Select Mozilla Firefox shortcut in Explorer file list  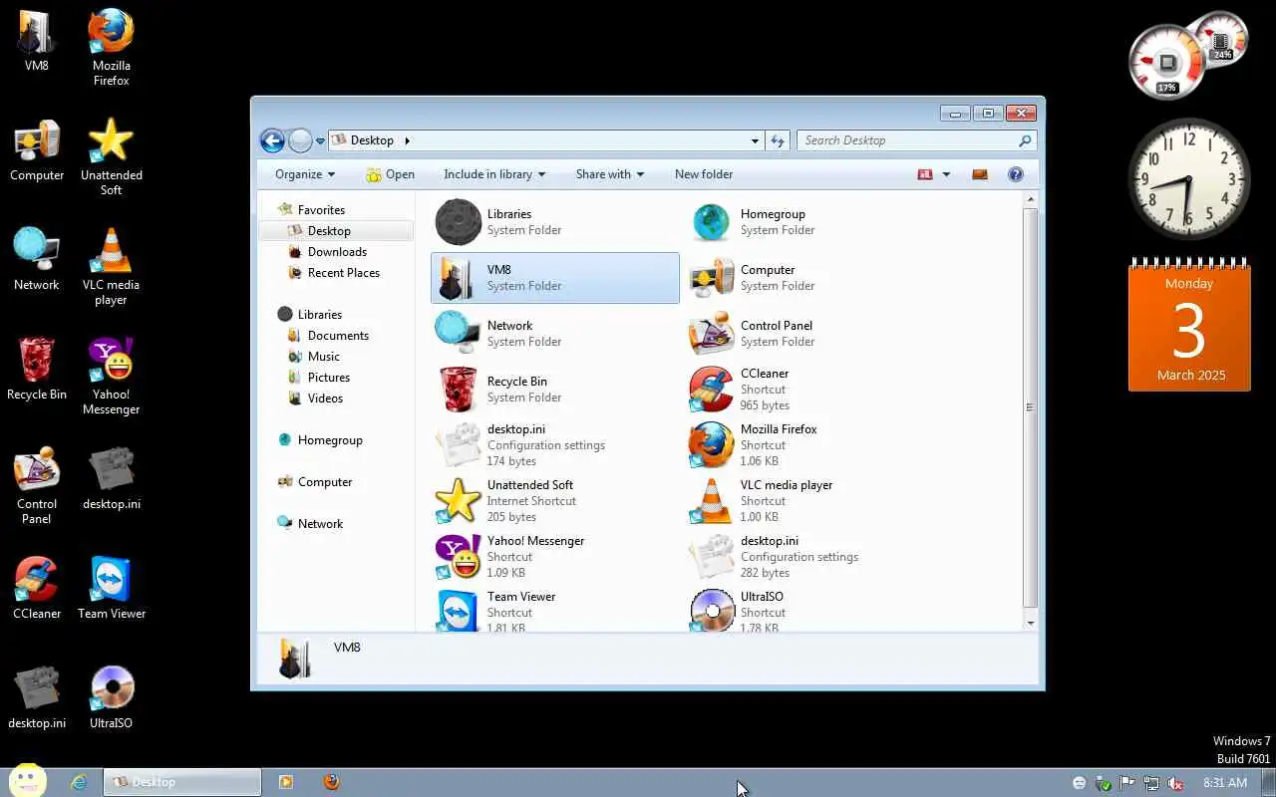point(807,445)
